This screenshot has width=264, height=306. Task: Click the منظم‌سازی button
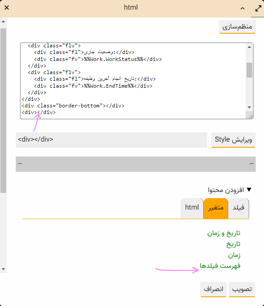coord(237,27)
